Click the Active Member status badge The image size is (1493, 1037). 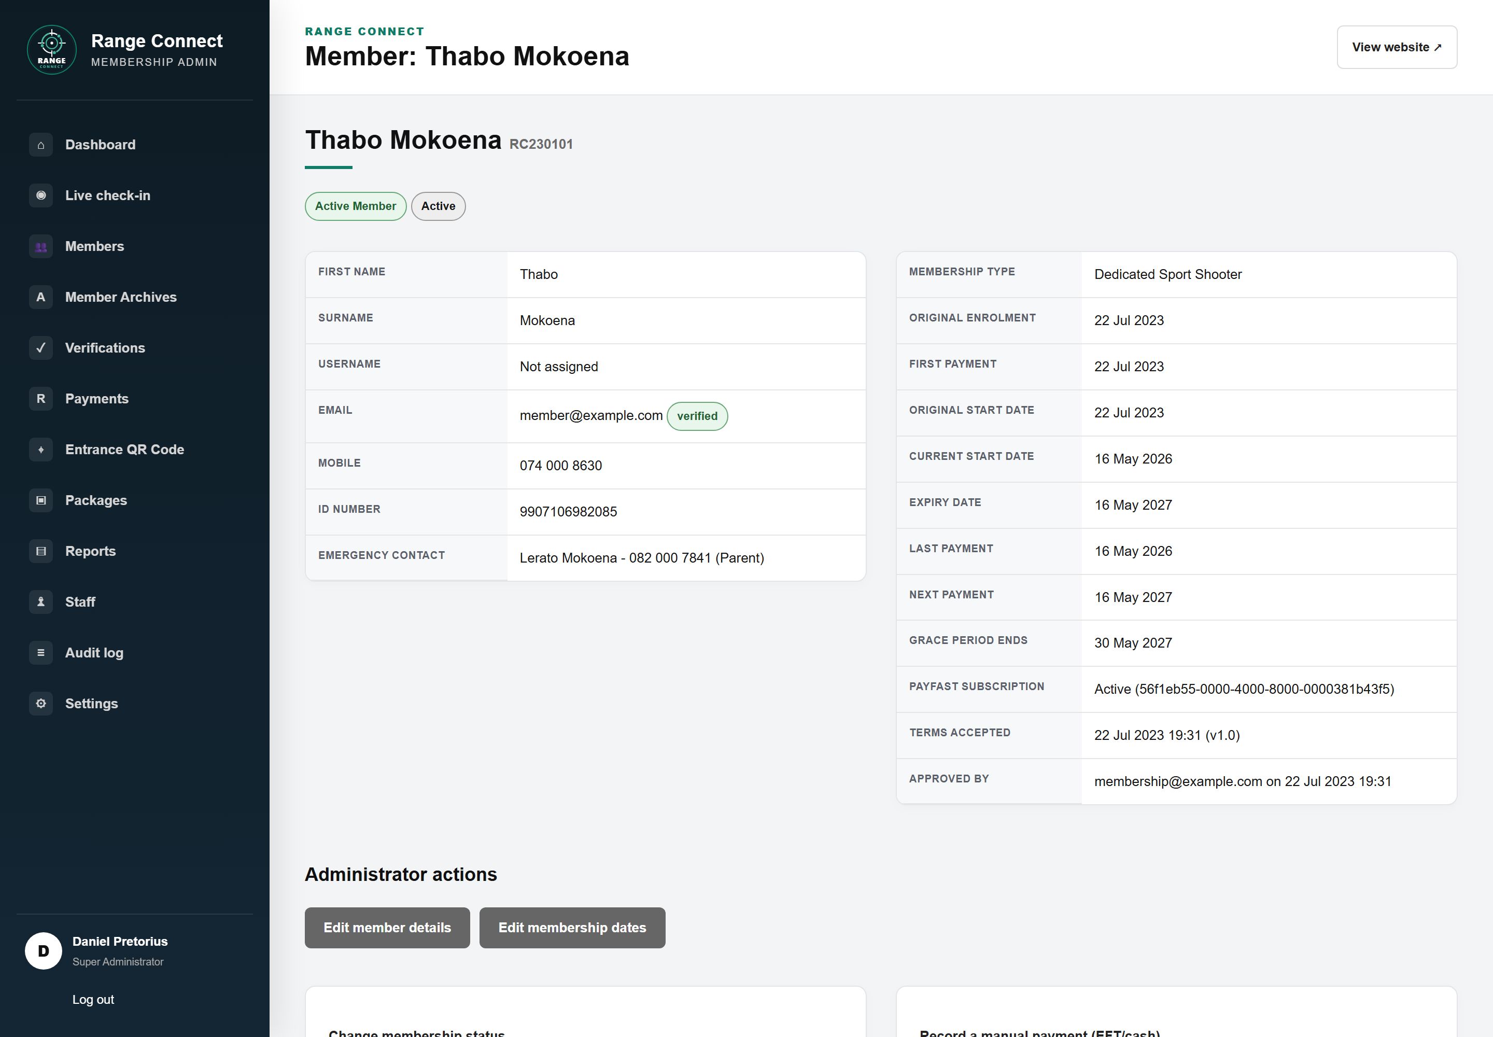[x=356, y=206]
